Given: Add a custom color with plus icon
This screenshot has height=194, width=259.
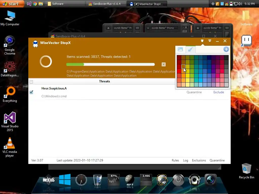Looking at the screenshot, I should [226, 49].
